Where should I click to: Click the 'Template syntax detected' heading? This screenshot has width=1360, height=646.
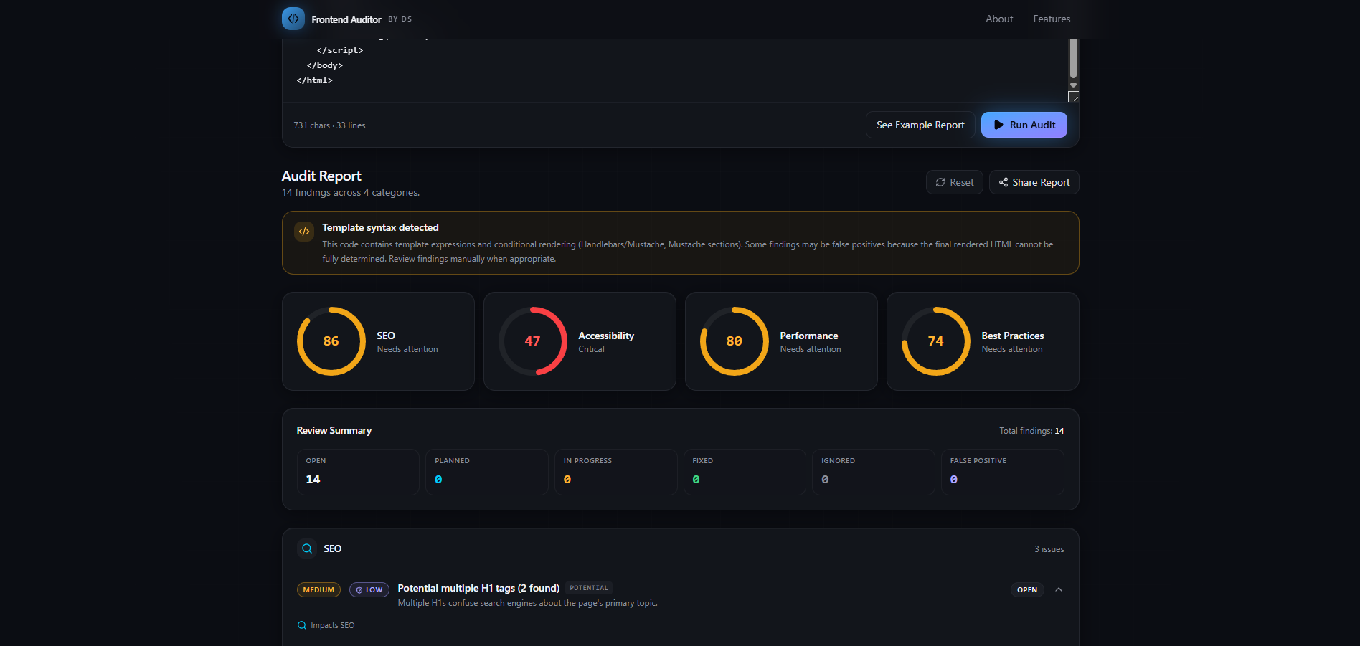coord(380,227)
